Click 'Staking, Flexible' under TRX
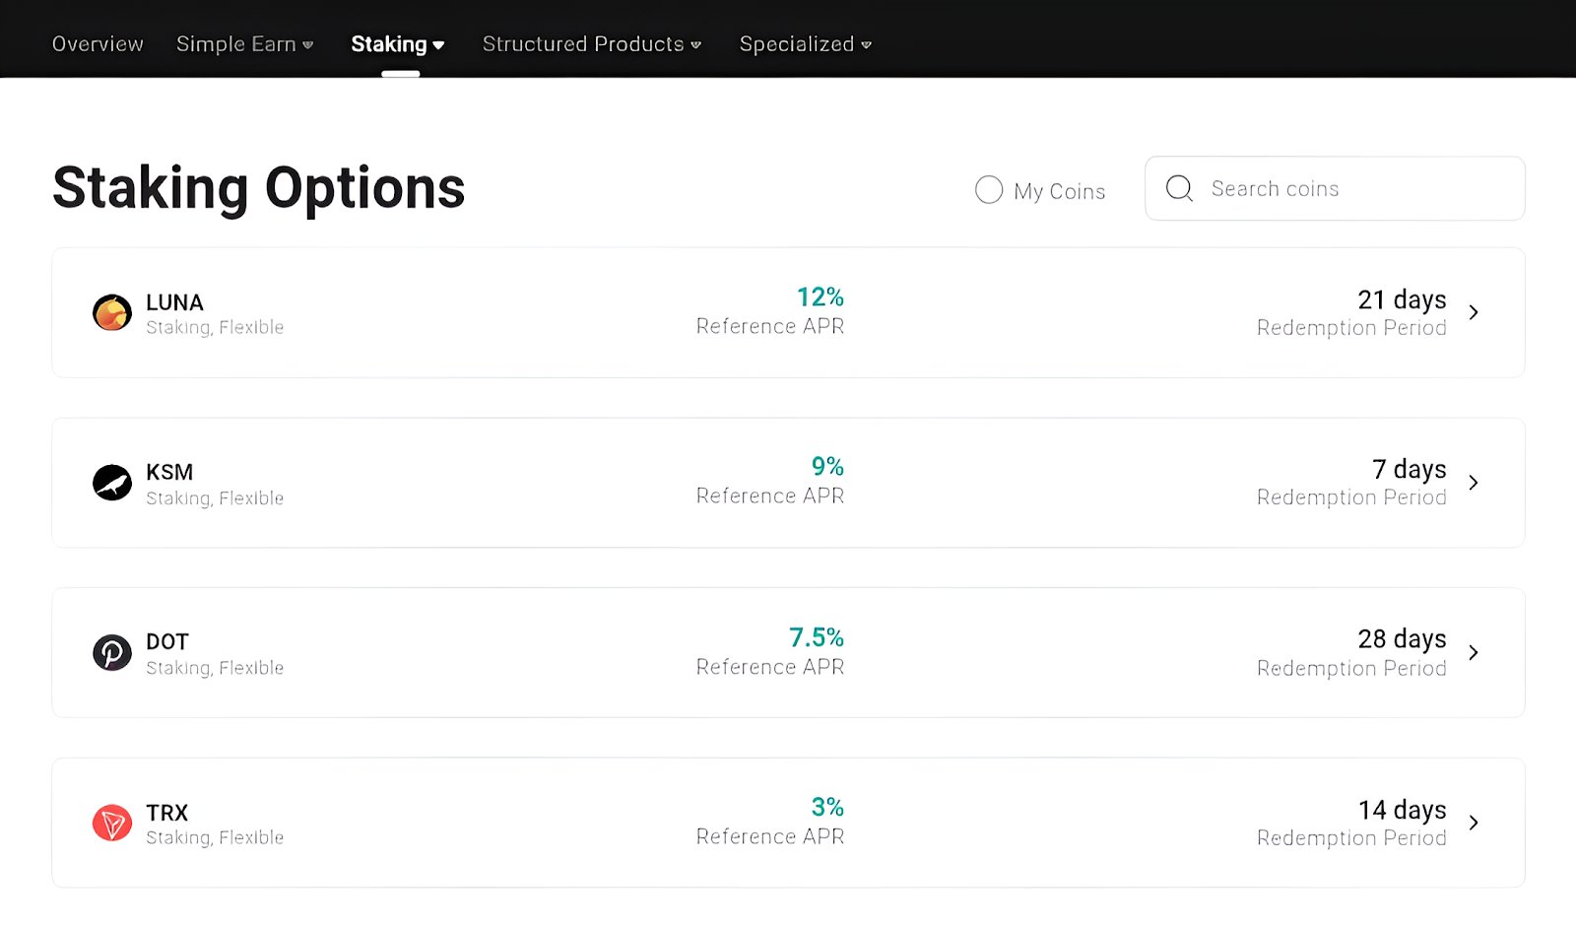The image size is (1576, 927). tap(215, 837)
